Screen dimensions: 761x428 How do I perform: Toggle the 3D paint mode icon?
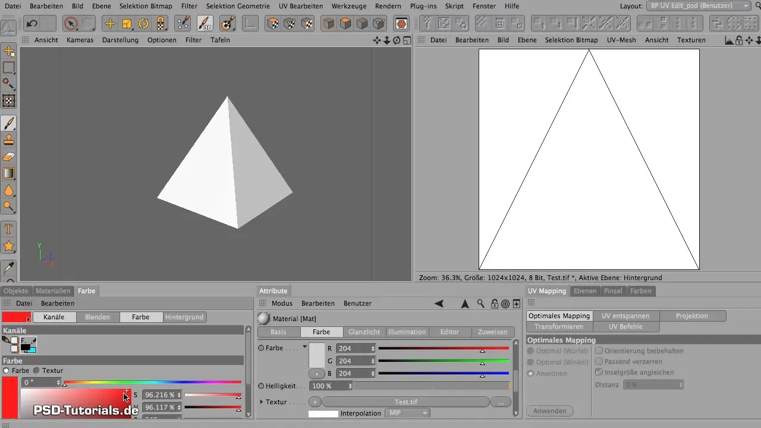point(205,24)
